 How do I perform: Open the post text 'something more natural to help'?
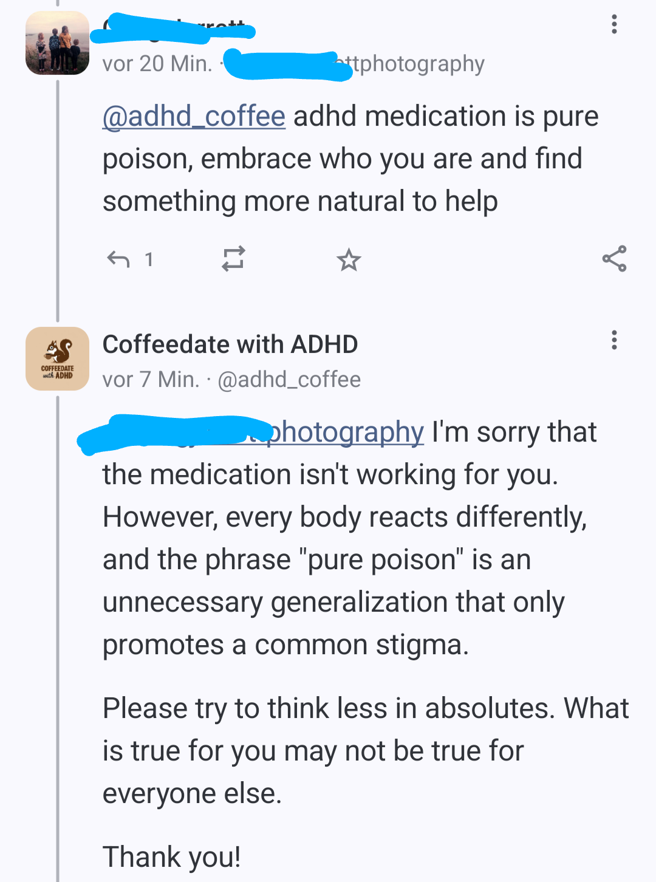[300, 201]
